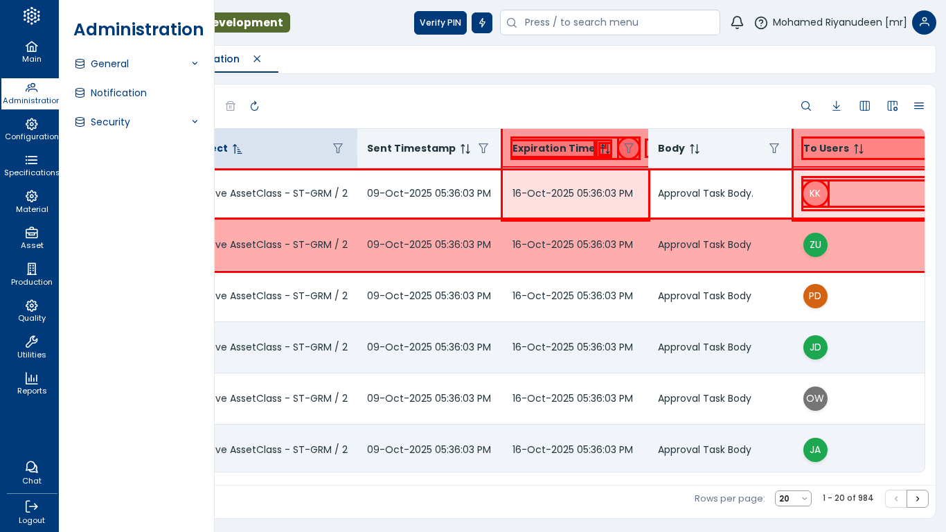Click the download export icon

(836, 106)
